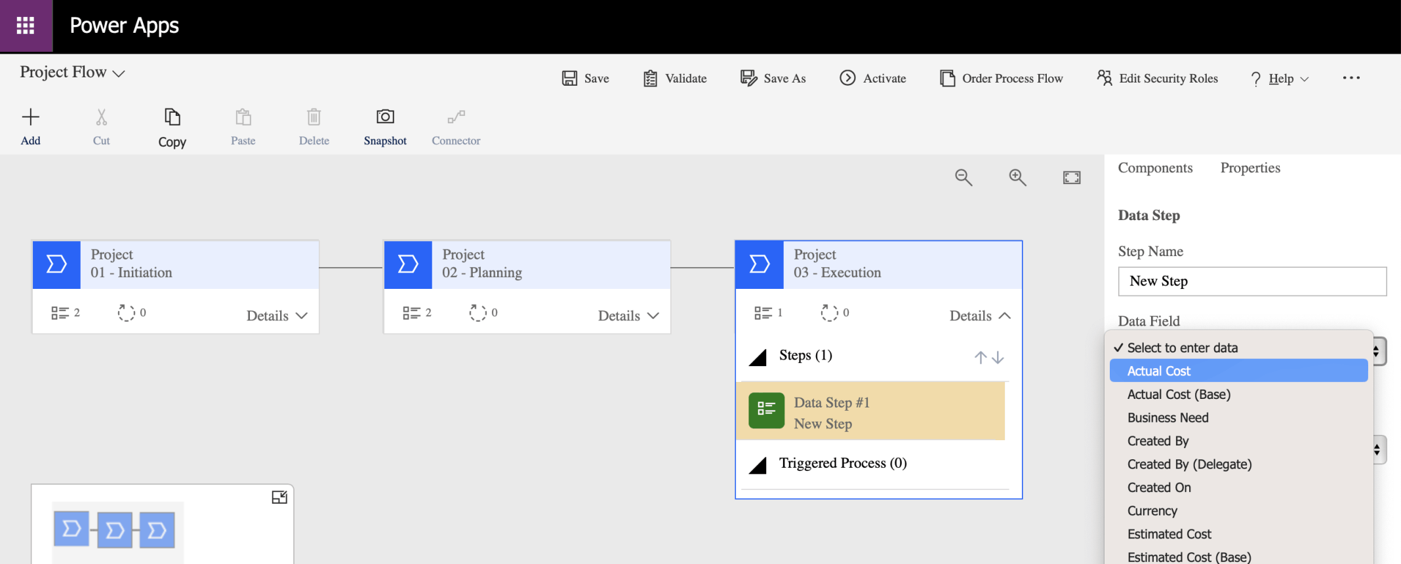Select Business Need in the dropdown list
This screenshot has height=564, width=1401.
click(x=1167, y=417)
